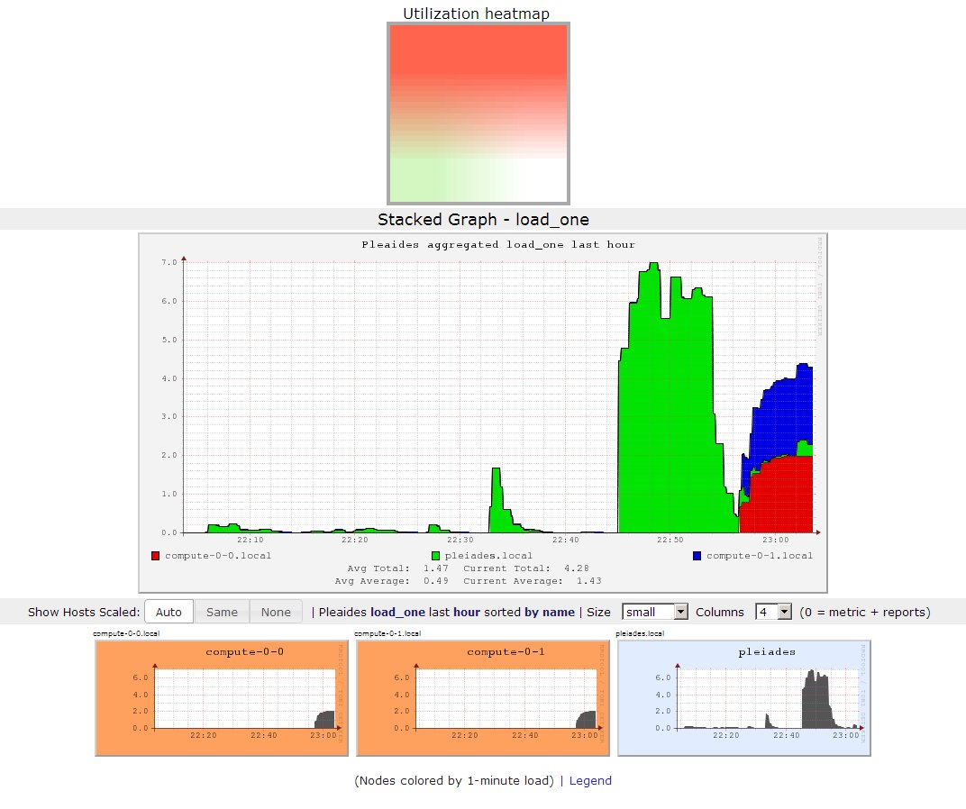Image resolution: width=966 pixels, height=809 pixels.
Task: Click the aggregated load_one stacked graph
Action: (x=483, y=413)
